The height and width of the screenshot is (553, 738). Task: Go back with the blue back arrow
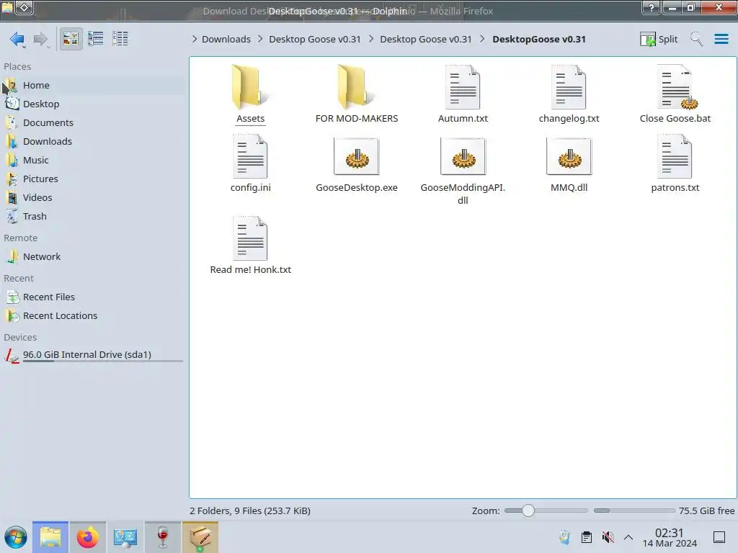pos(17,39)
